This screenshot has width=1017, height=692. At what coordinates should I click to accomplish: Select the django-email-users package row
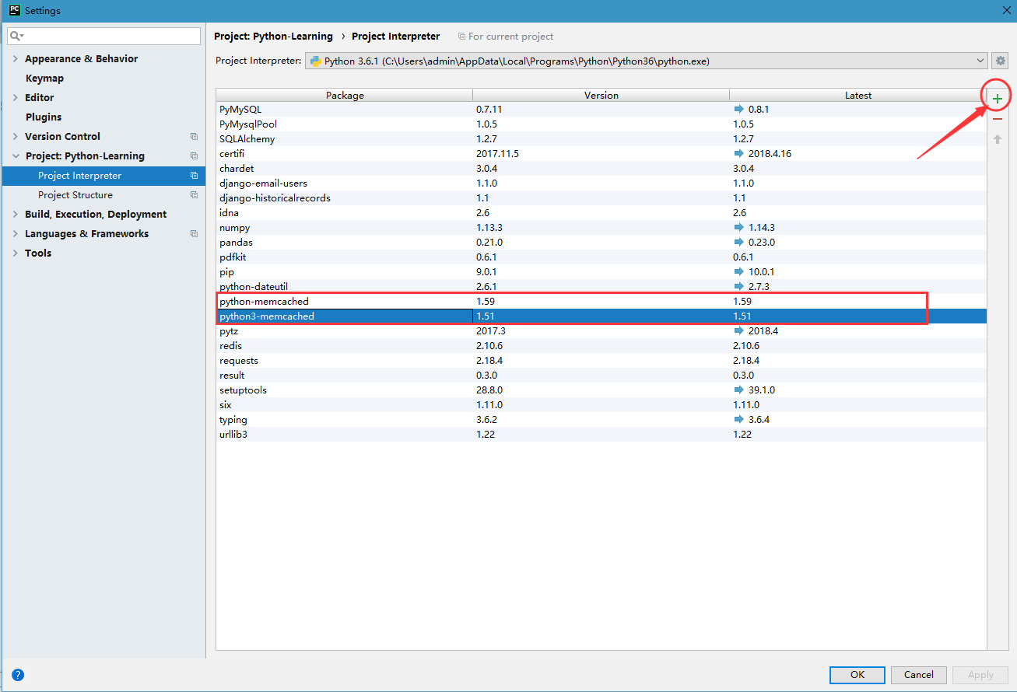coord(601,183)
